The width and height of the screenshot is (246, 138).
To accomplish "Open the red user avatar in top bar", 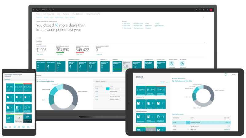I will click(x=211, y=10).
